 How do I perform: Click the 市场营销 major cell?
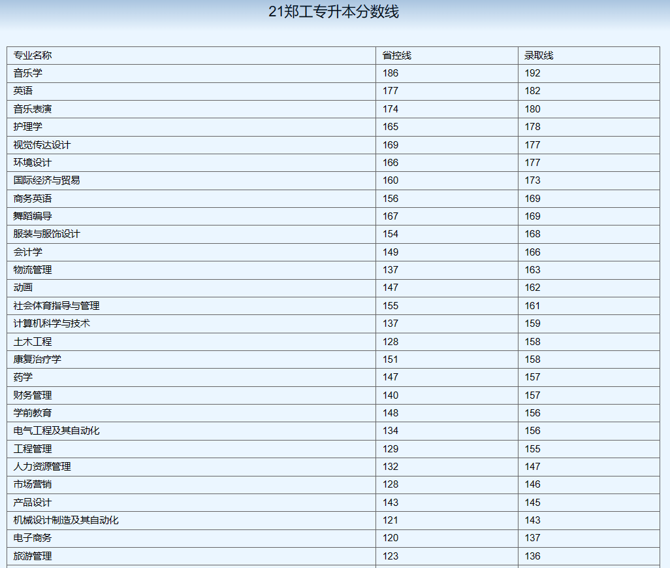pyautogui.click(x=191, y=484)
